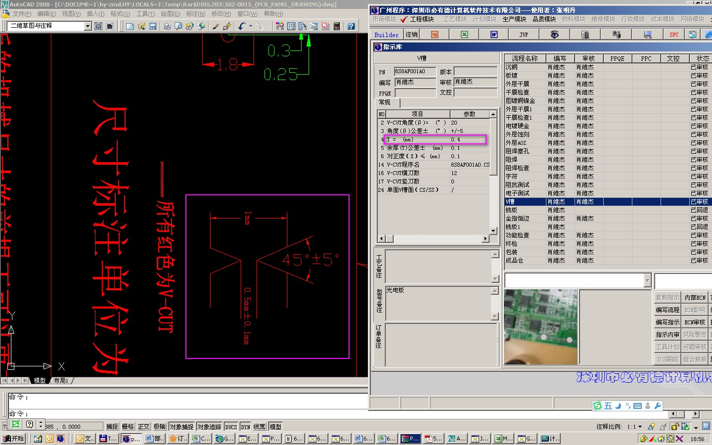Toggle 正交 ortho mode in status bar

coord(143,427)
